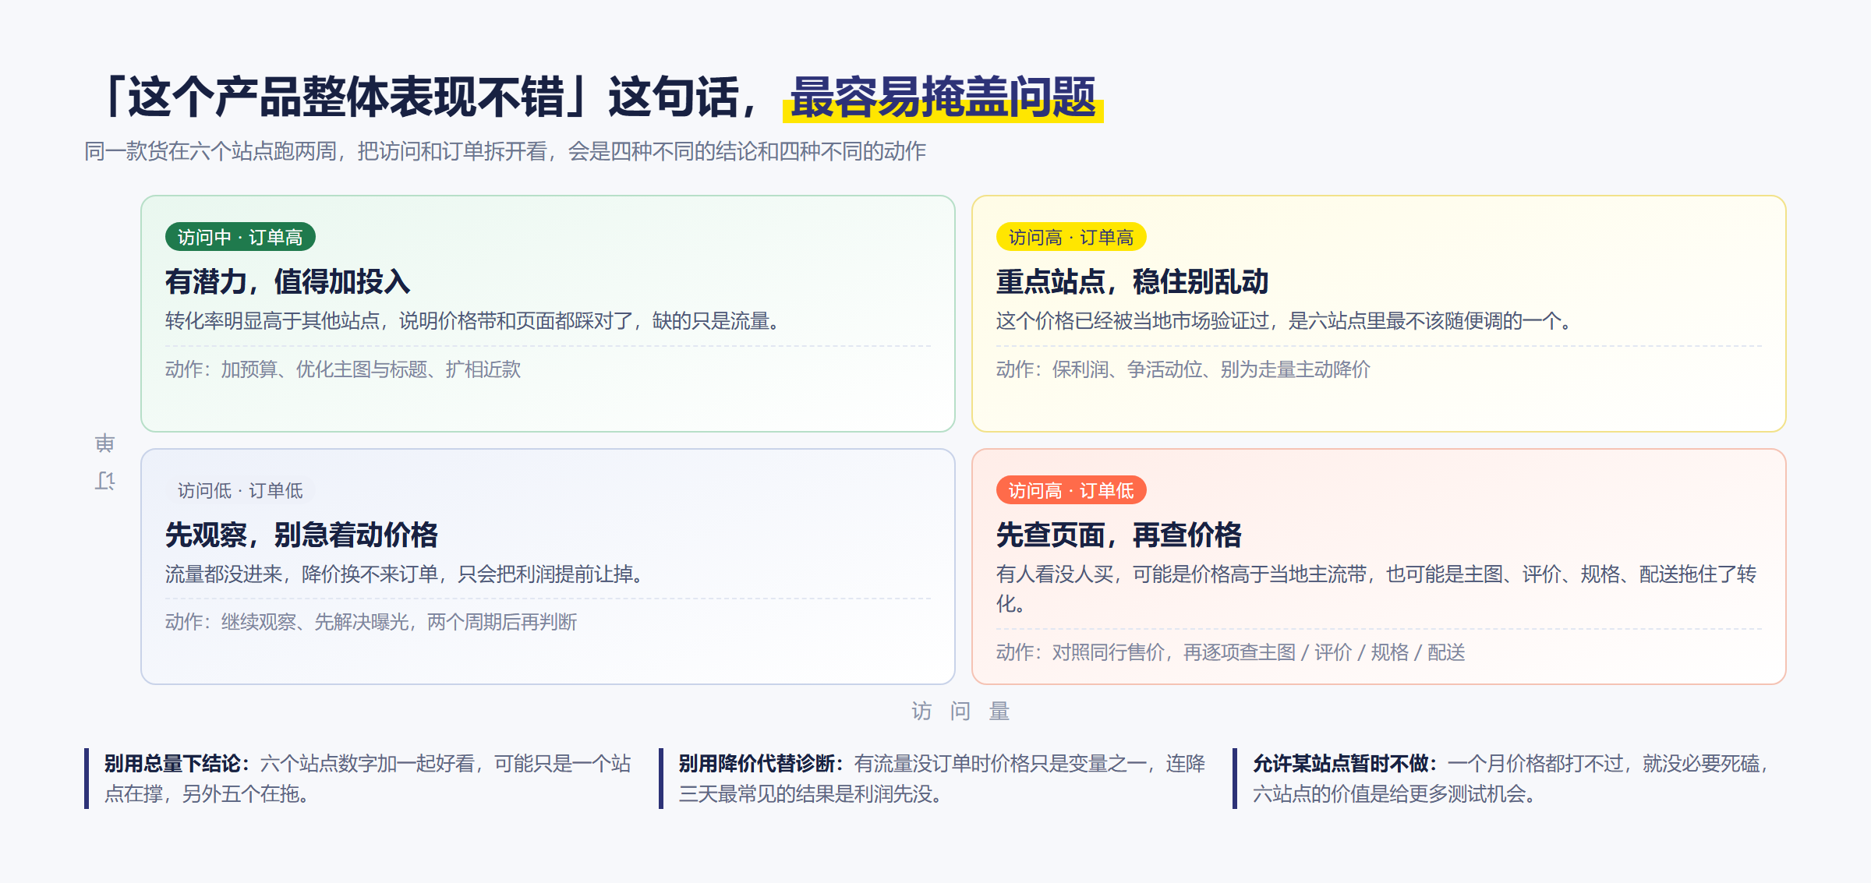The width and height of the screenshot is (1871, 883).
Task: Click the action line '动作：对照同行售价'
Action: (1231, 652)
